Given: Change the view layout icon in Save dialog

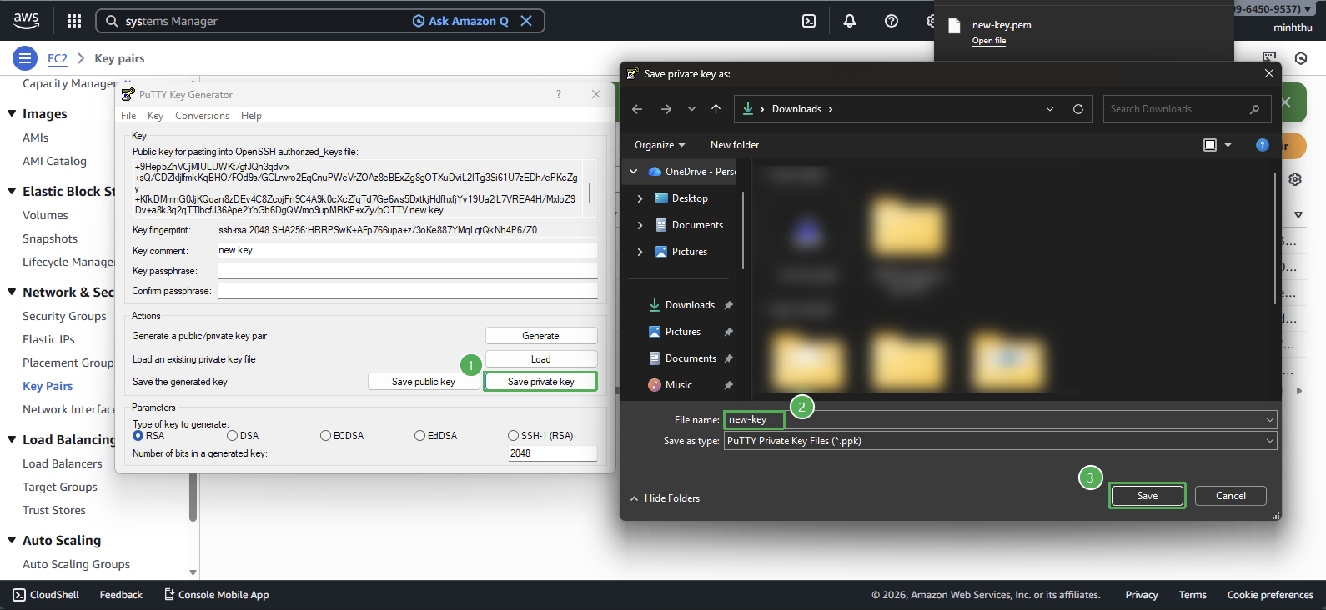Looking at the screenshot, I should tap(1210, 145).
